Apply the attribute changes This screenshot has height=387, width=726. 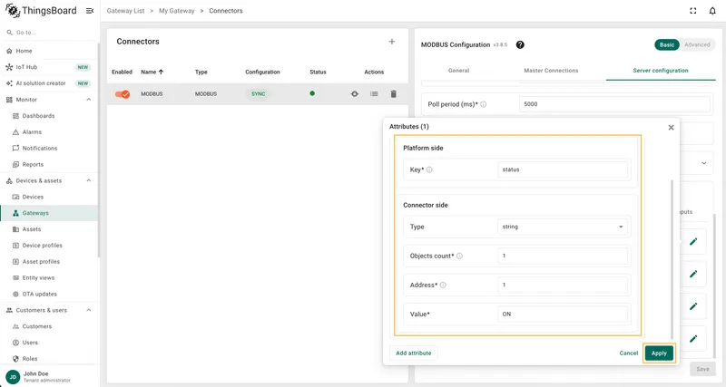point(659,353)
